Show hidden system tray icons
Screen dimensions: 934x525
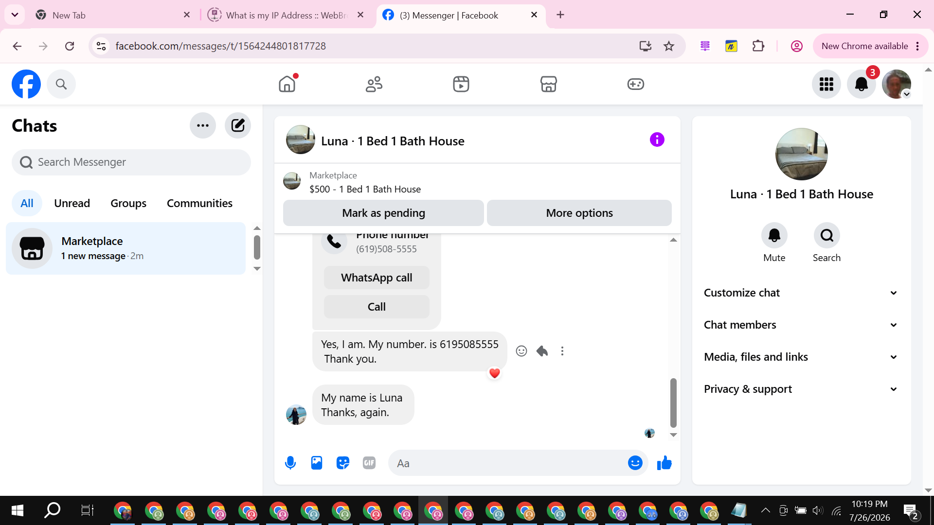[765, 510]
